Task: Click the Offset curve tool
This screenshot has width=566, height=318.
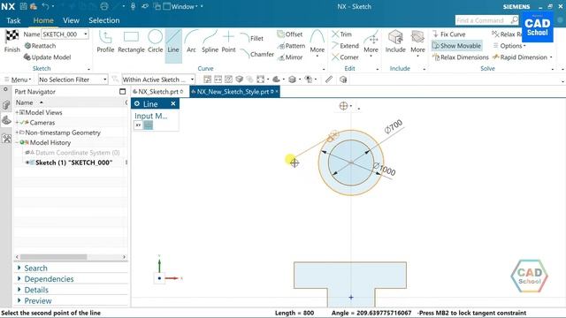Action: pyautogui.click(x=289, y=34)
